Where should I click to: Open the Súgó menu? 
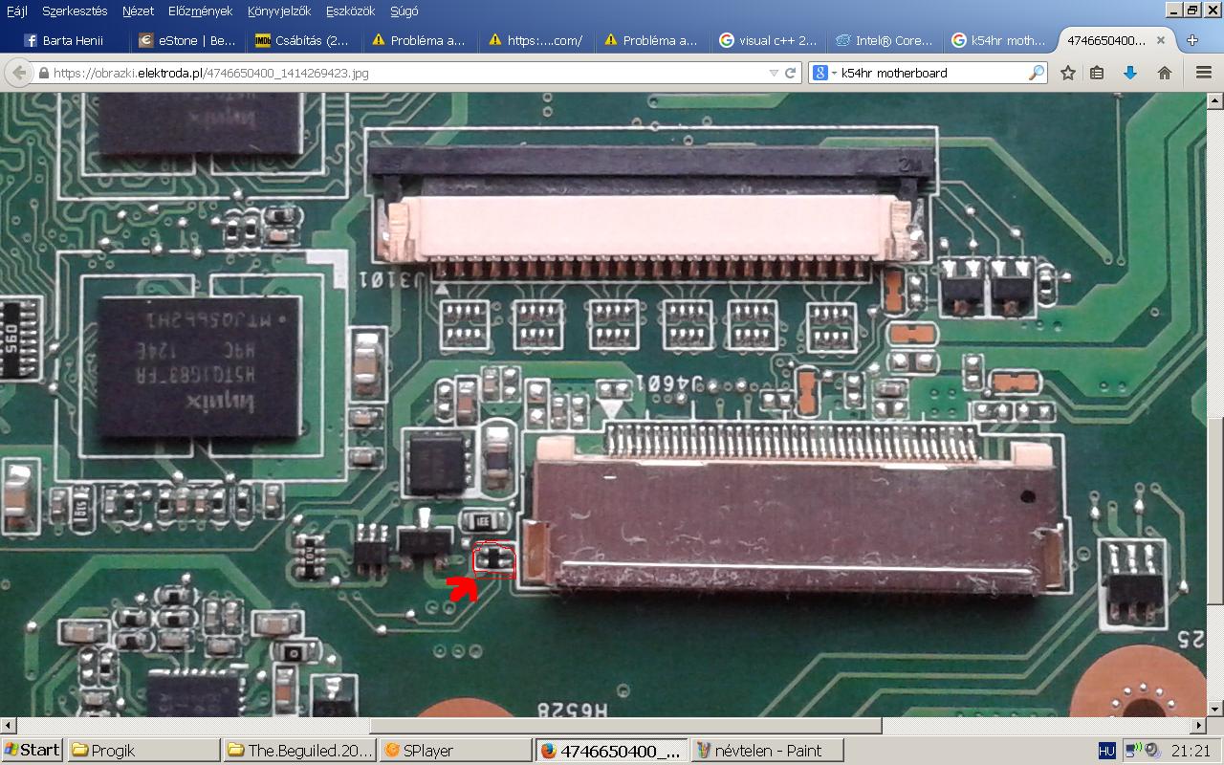pos(404,11)
